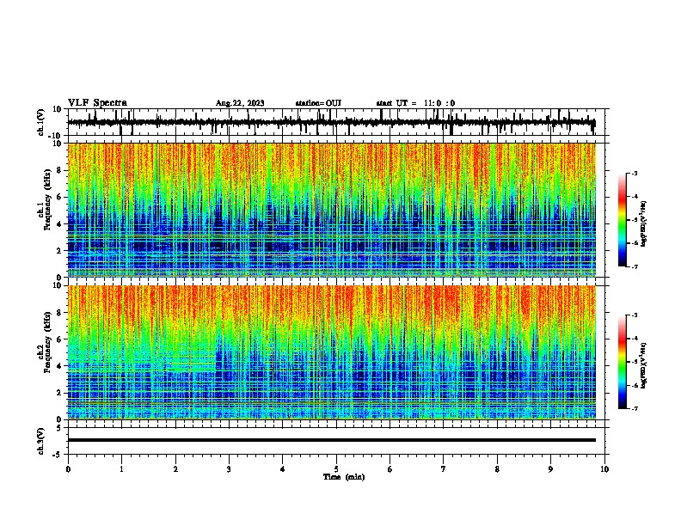Click time axis tick label "3"
The width and height of the screenshot is (681, 526).
pyautogui.click(x=229, y=469)
